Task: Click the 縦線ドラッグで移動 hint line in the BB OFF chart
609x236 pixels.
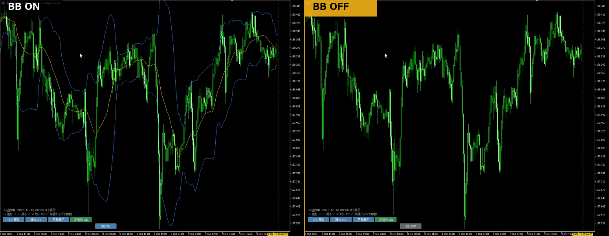Action: coord(342,214)
